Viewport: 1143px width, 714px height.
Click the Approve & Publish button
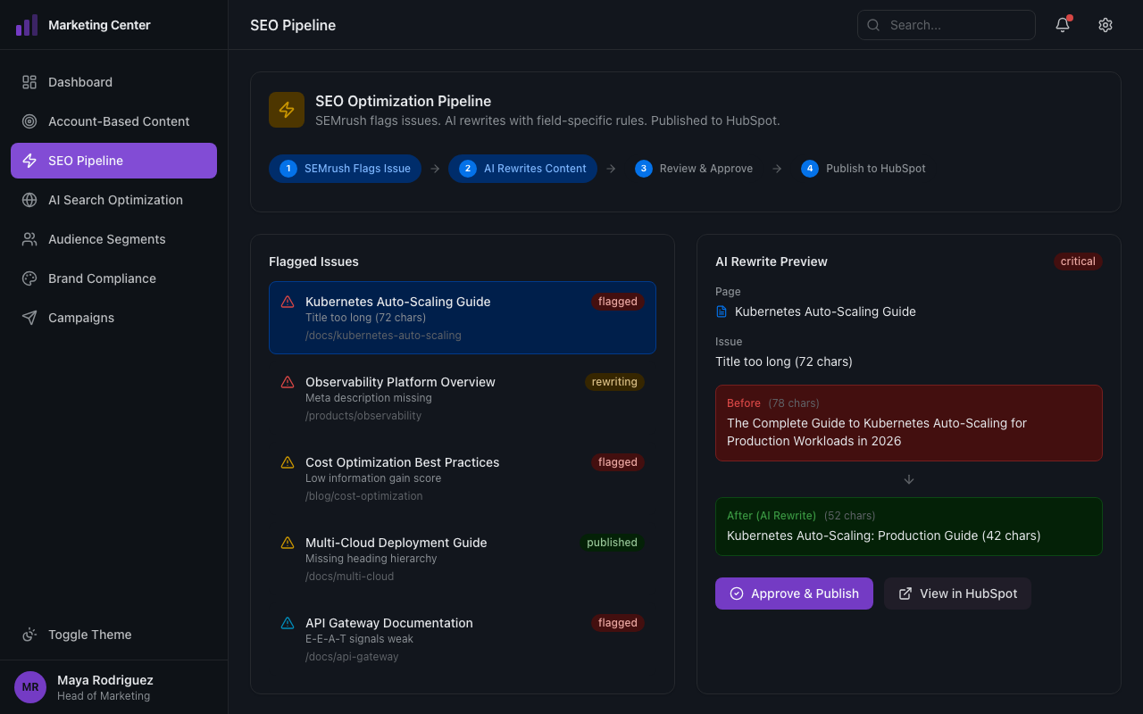pyautogui.click(x=793, y=593)
